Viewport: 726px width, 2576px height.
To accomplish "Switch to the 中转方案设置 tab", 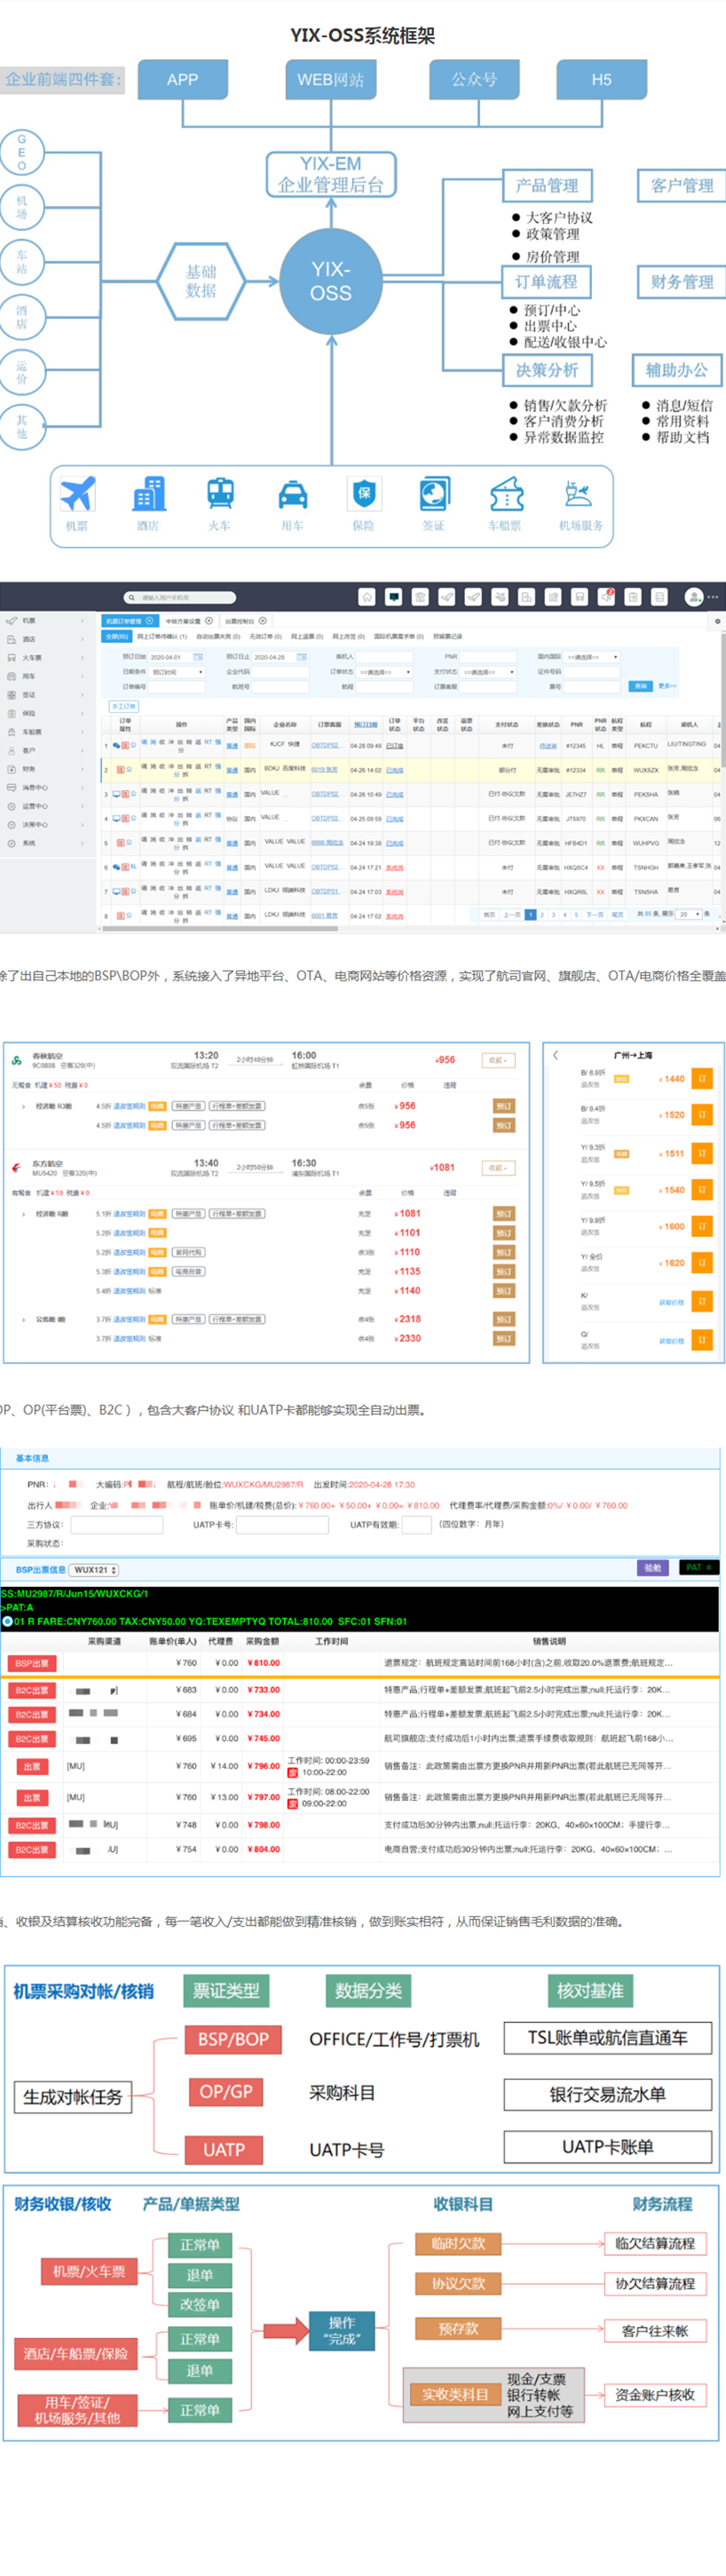I will (x=188, y=621).
